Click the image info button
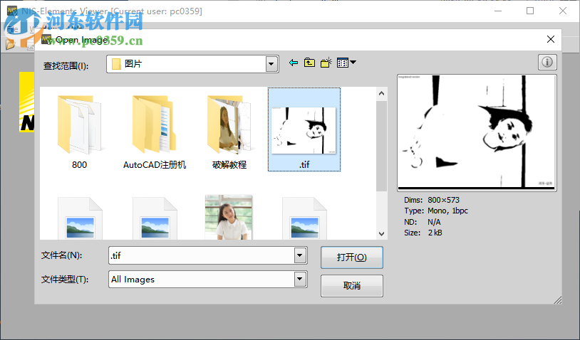The height and width of the screenshot is (340, 580). coord(547,62)
